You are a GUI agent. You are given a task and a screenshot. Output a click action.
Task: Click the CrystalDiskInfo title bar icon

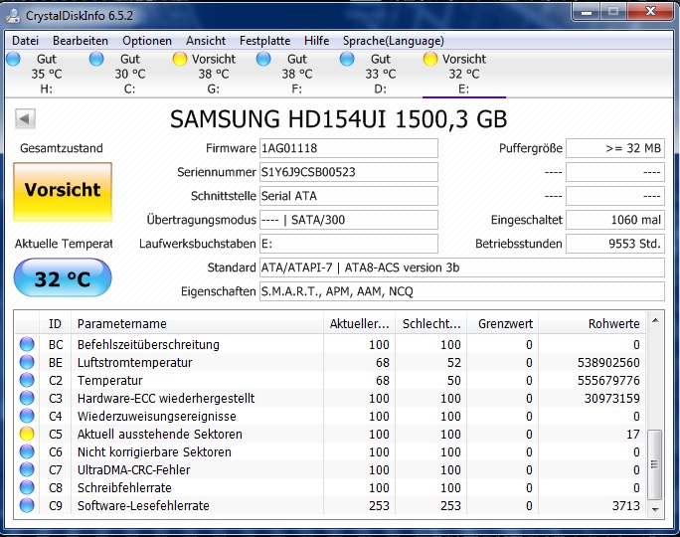[x=13, y=16]
